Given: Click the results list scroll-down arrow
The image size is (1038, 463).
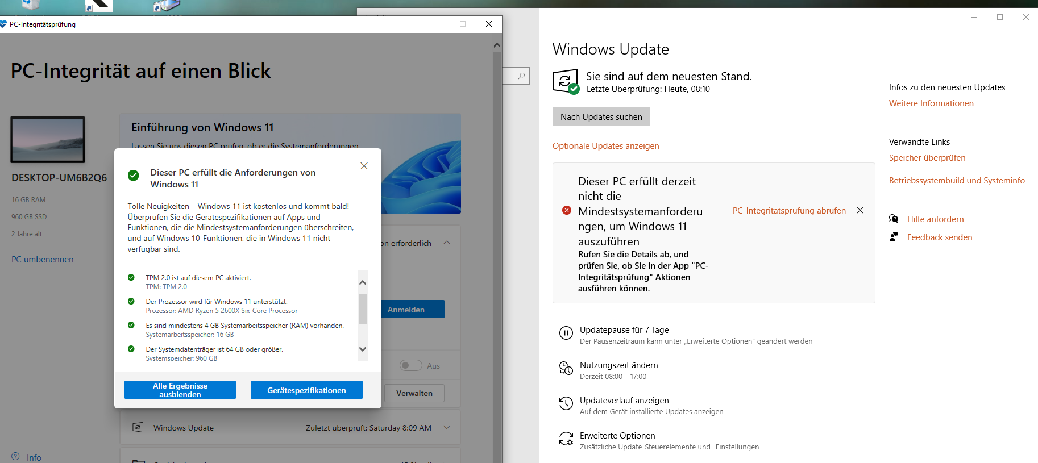Looking at the screenshot, I should coord(363,349).
